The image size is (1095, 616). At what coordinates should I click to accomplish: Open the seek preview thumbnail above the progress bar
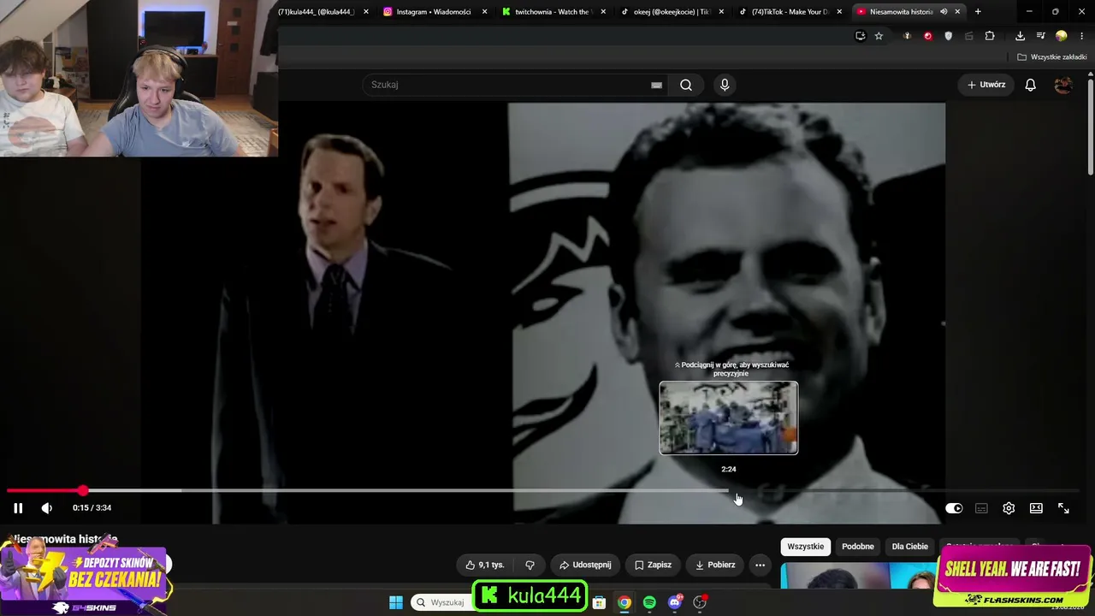(729, 418)
